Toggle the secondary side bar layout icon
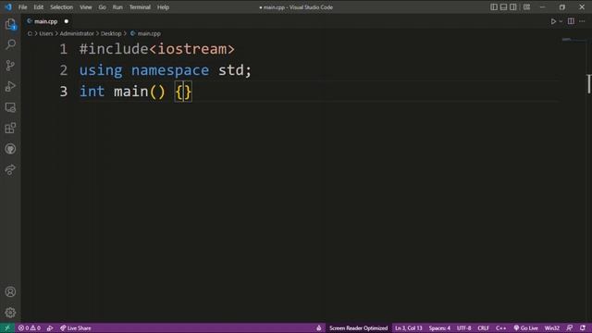 tap(513, 6)
